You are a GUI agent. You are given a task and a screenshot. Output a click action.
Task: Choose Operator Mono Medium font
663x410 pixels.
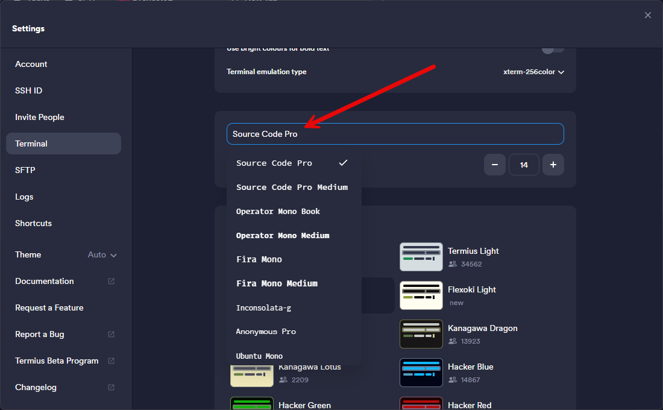[294, 235]
